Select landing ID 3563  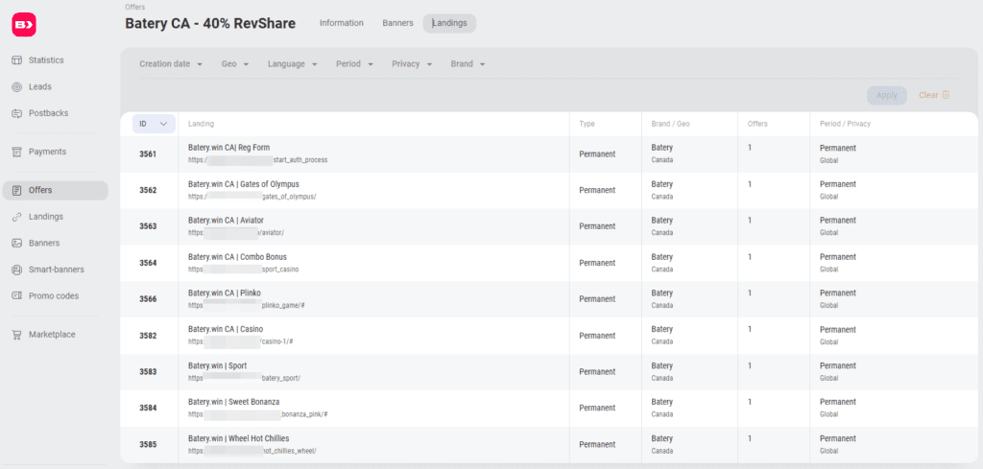click(x=148, y=226)
